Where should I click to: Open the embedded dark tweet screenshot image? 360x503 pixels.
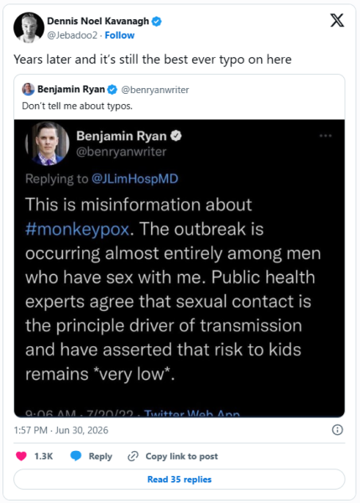[180, 268]
